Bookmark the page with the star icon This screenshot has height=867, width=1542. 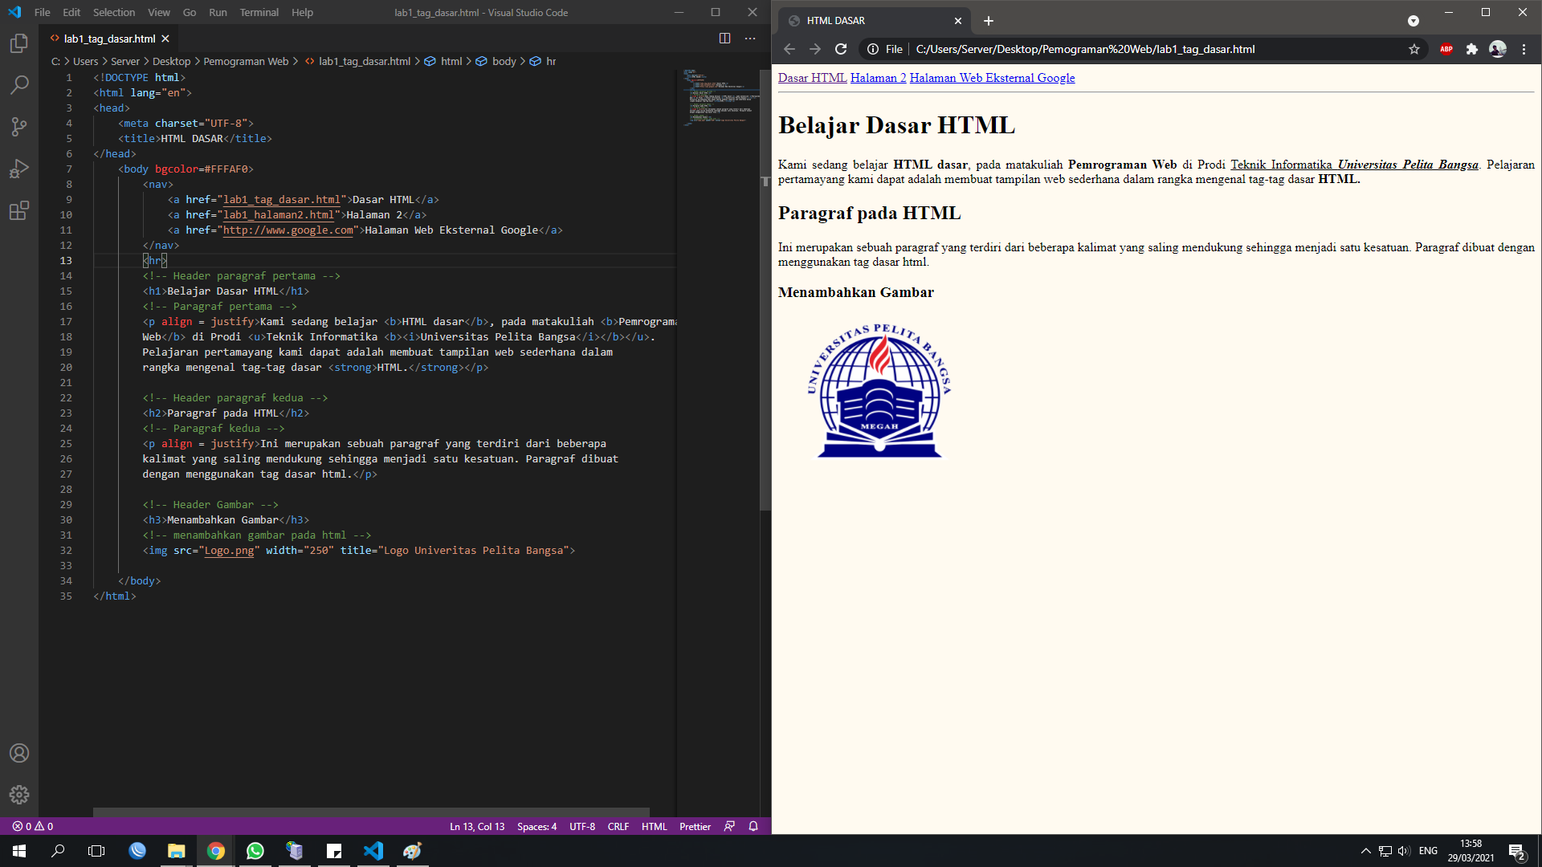coord(1413,49)
